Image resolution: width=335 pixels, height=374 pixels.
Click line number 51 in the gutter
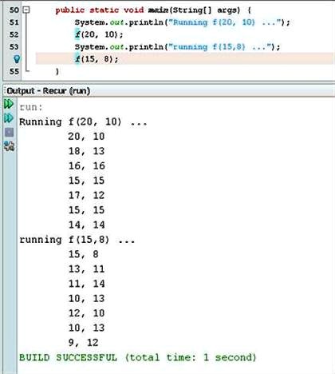pyautogui.click(x=14, y=22)
